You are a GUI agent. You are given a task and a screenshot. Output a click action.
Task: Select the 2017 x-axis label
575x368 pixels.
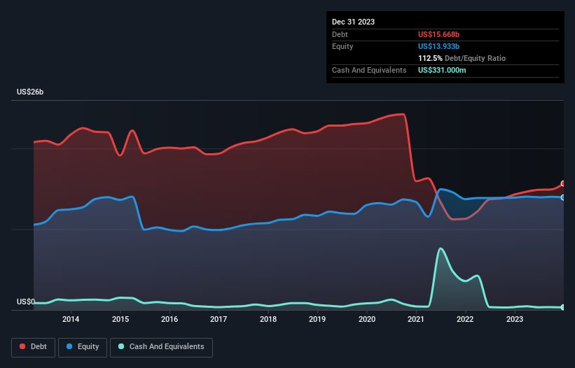coord(219,319)
